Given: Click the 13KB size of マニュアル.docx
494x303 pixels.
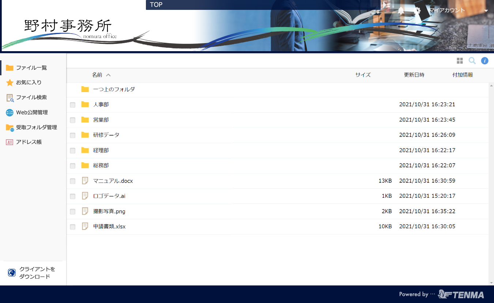Looking at the screenshot, I should click(x=385, y=181).
